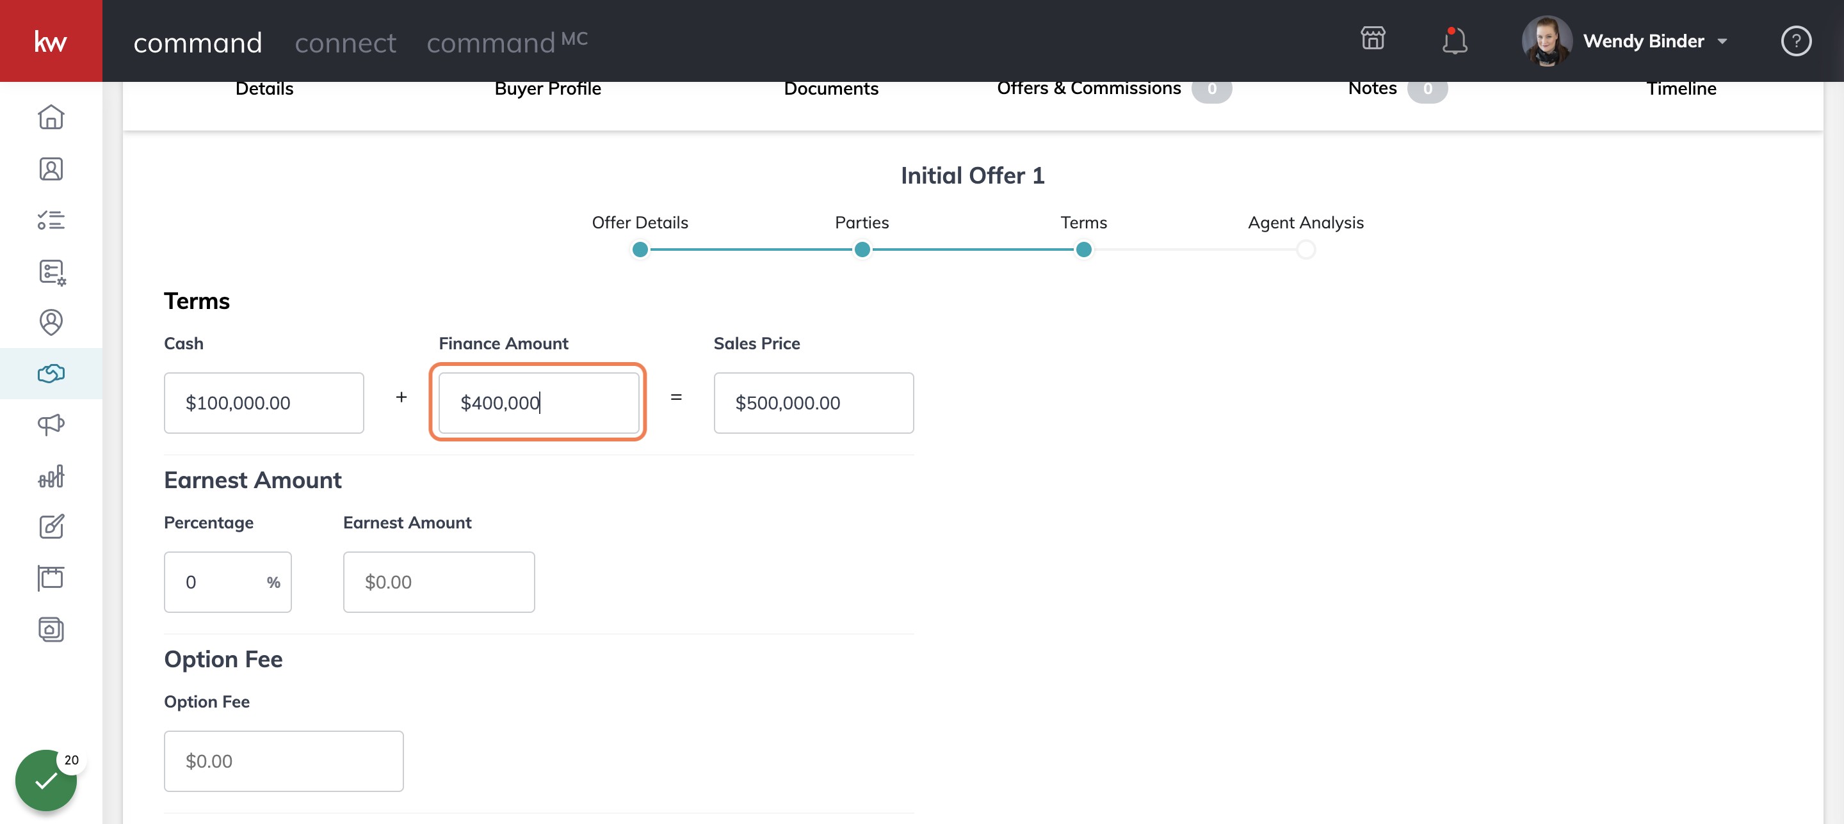The height and width of the screenshot is (824, 1844).
Task: Click the KW logo
Action: pyautogui.click(x=51, y=41)
